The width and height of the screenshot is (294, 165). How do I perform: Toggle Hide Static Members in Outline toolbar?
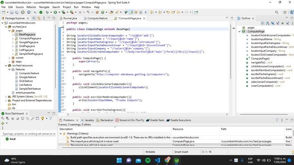(x=277, y=23)
